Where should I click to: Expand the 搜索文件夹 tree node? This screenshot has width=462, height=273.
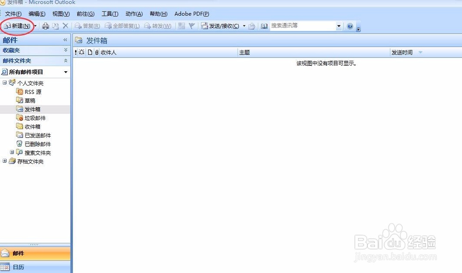pyautogui.click(x=12, y=152)
